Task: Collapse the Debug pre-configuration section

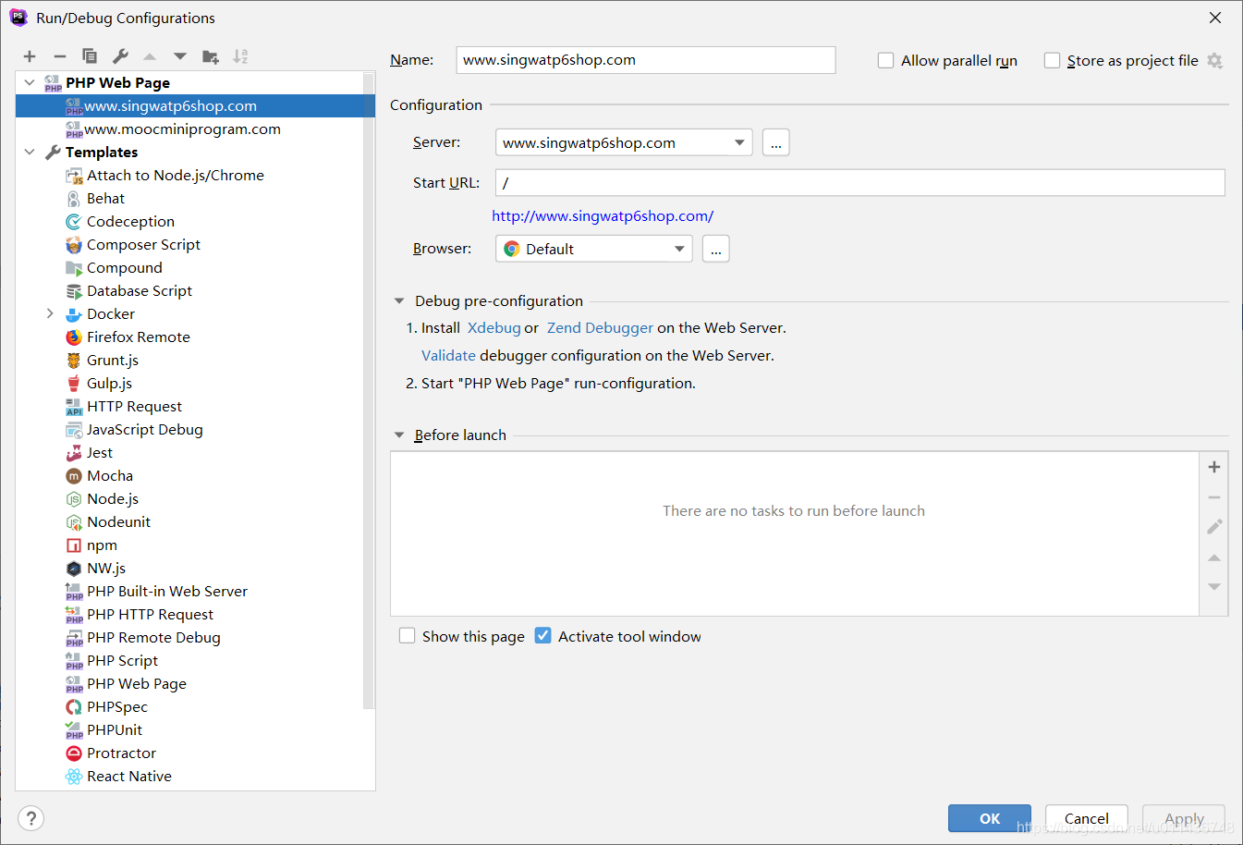Action: (x=398, y=300)
